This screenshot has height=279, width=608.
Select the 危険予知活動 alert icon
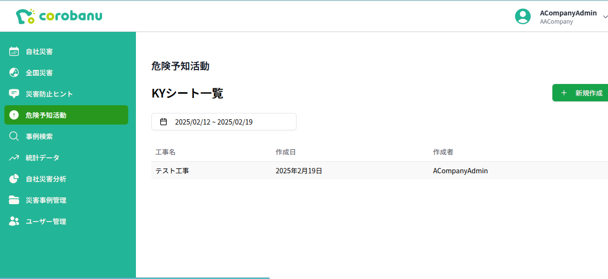click(14, 115)
